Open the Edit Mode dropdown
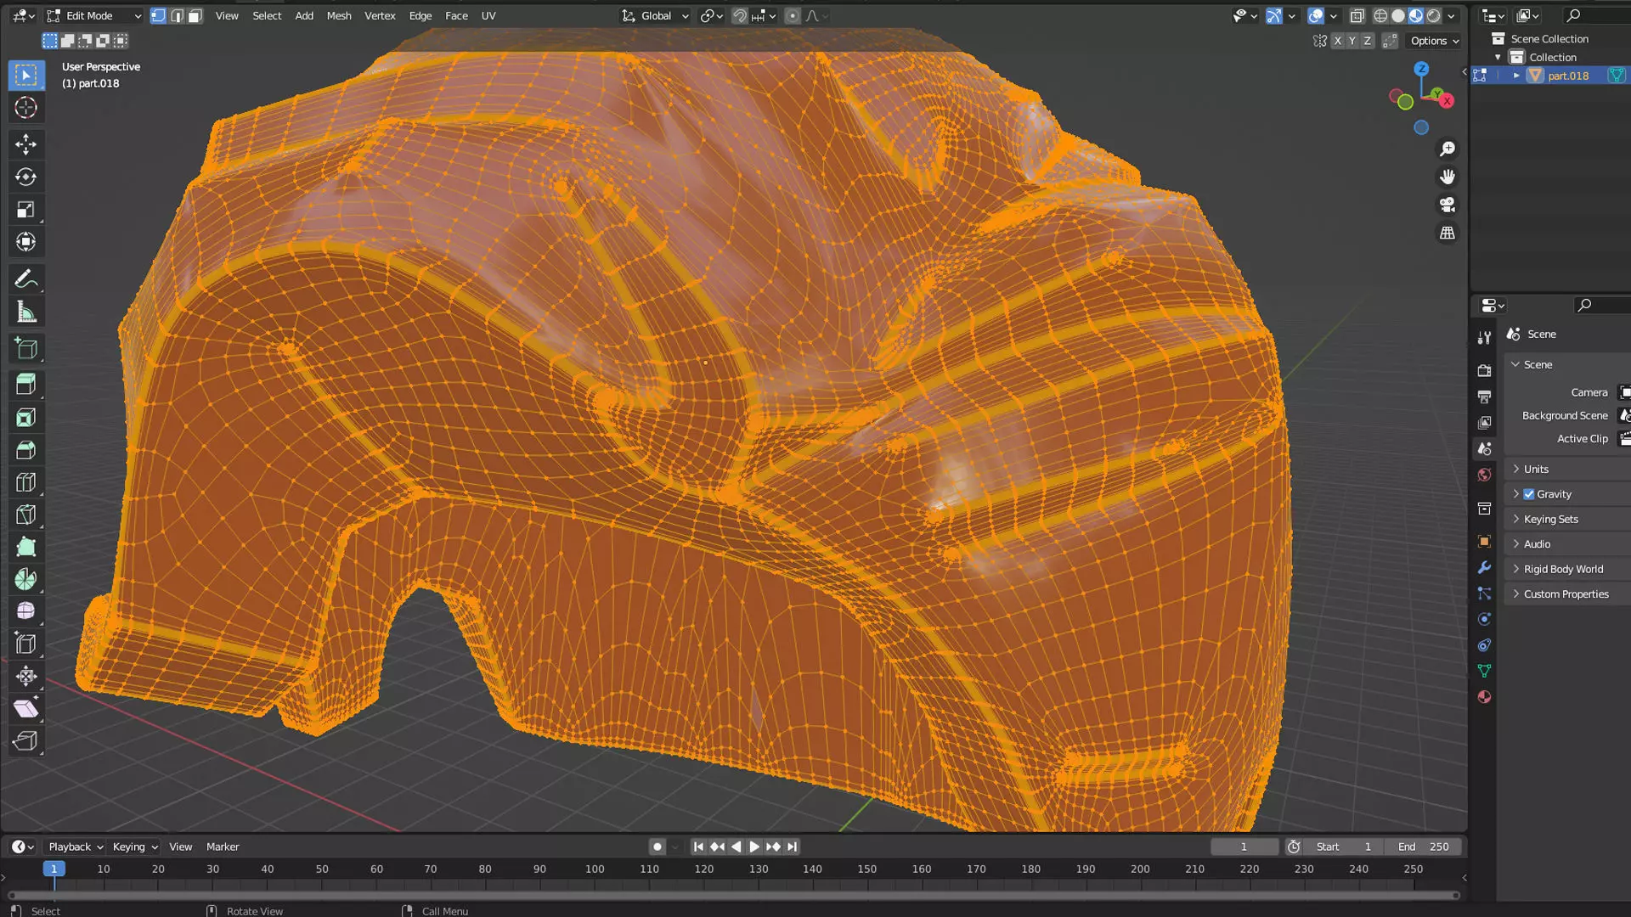Image resolution: width=1631 pixels, height=917 pixels. click(x=95, y=15)
